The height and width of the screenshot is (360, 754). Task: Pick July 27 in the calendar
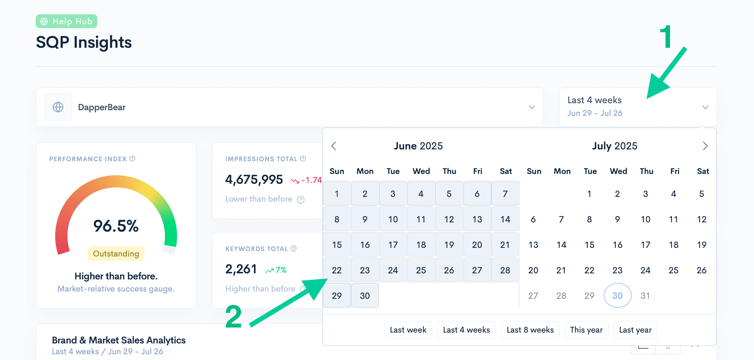coord(534,296)
